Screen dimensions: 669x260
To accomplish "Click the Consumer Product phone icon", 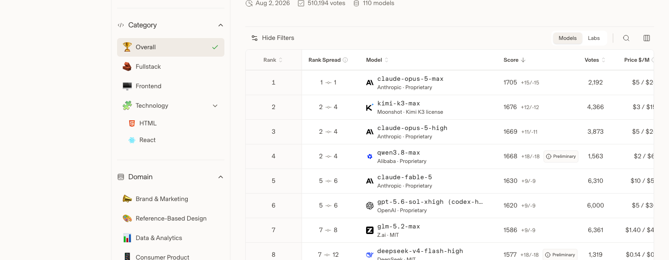I will point(127,257).
